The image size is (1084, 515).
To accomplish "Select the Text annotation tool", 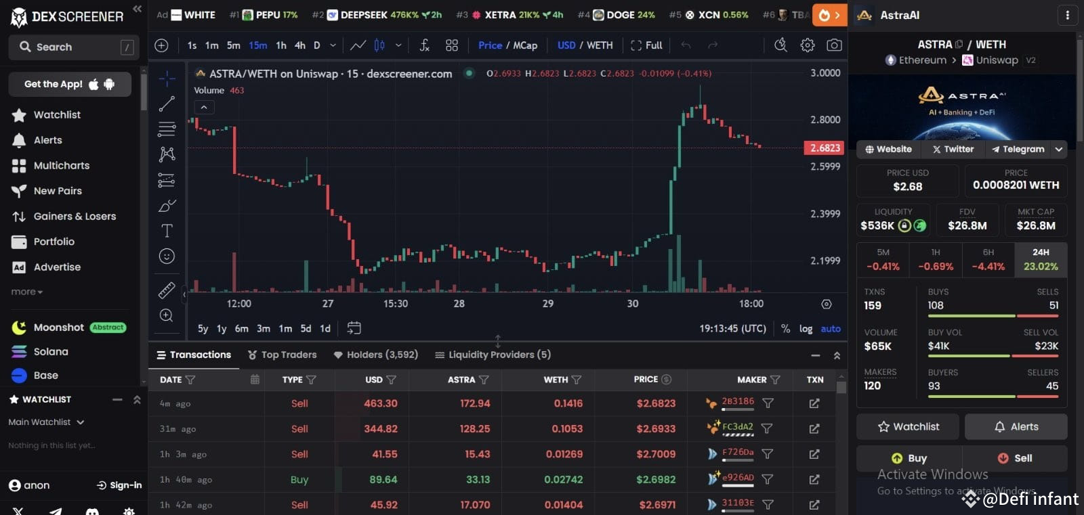I will (167, 231).
